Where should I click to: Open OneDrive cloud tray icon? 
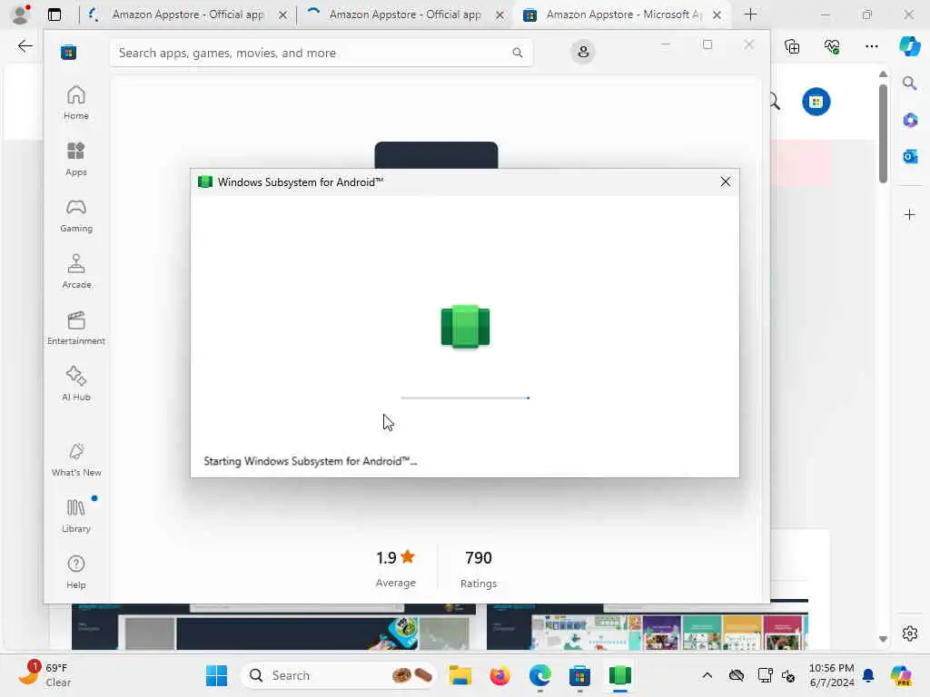(x=736, y=675)
